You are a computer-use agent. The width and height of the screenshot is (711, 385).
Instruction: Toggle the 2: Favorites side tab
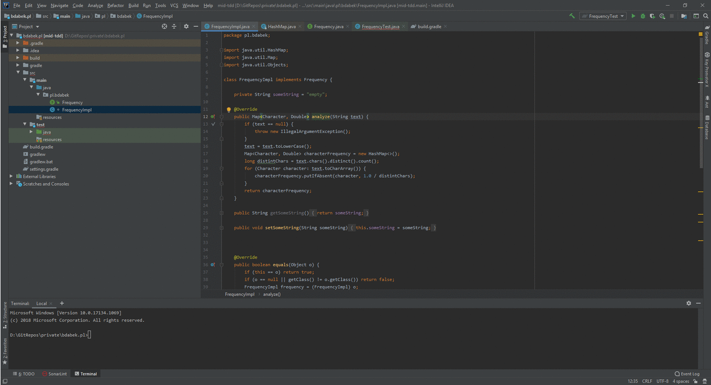click(5, 351)
